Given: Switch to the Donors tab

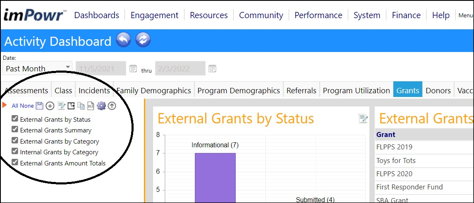Looking at the screenshot, I should (x=438, y=90).
